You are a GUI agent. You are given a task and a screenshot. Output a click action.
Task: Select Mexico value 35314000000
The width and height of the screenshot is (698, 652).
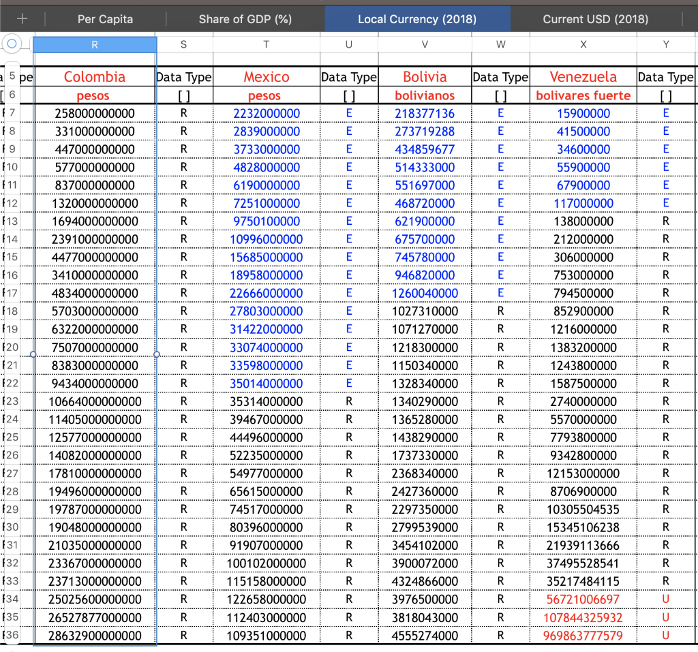(267, 401)
